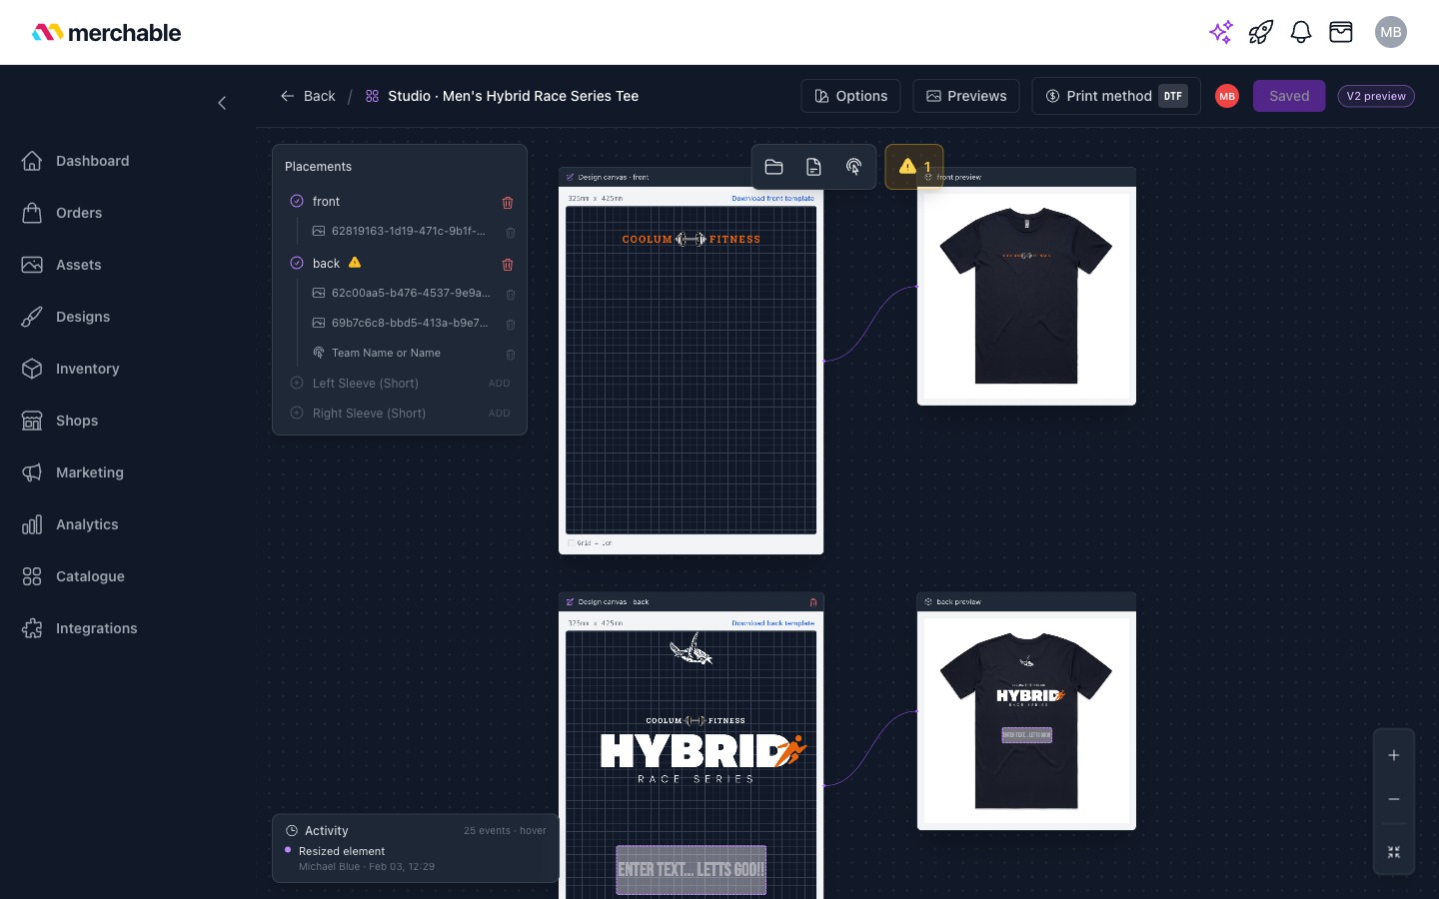Click the rocket icon in top bar
1439x899 pixels.
[1261, 32]
